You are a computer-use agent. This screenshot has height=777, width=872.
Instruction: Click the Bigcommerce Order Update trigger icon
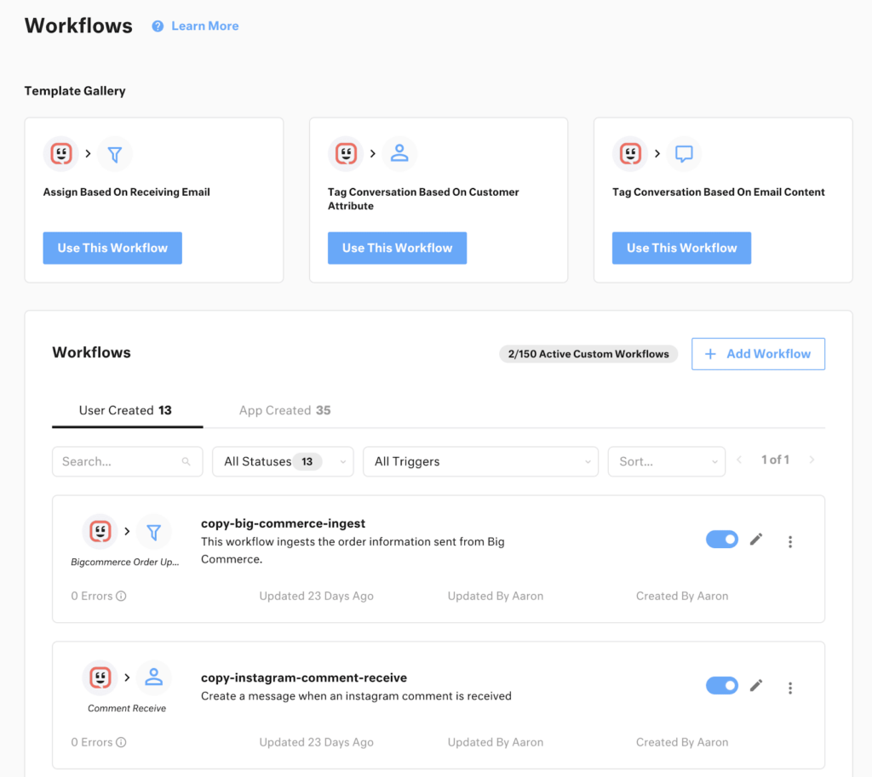point(100,531)
